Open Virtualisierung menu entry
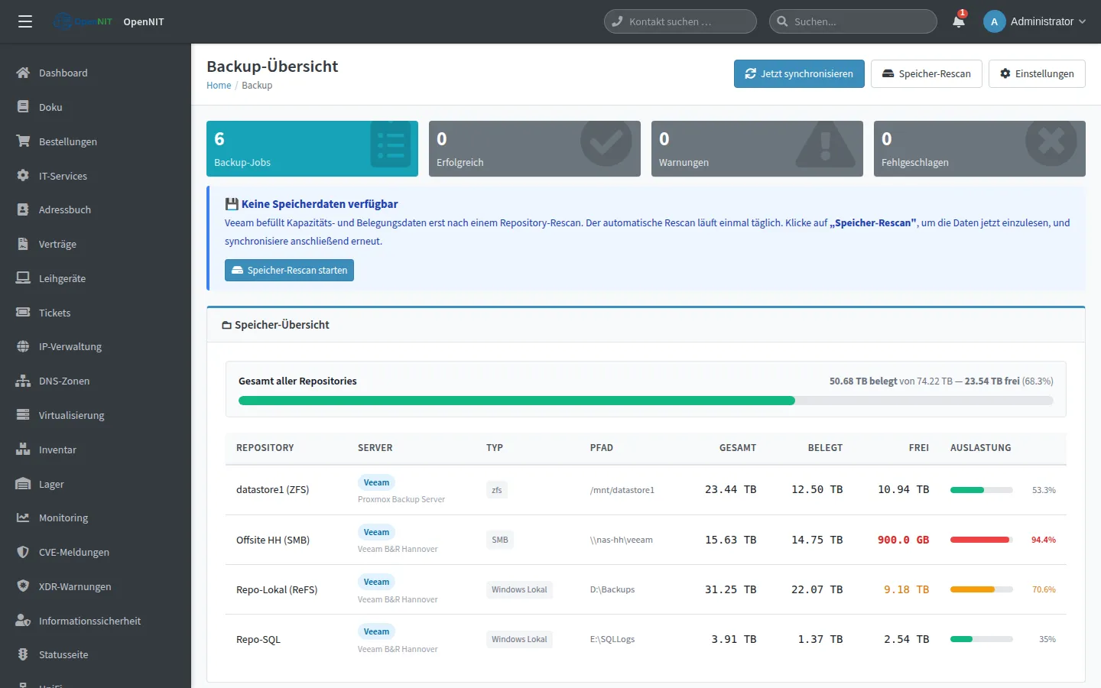The image size is (1101, 688). (x=96, y=415)
